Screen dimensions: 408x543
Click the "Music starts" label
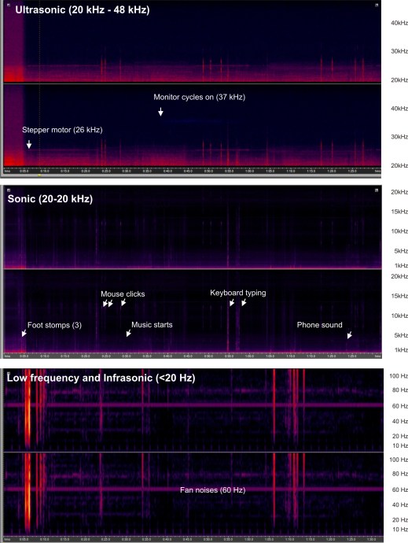tap(152, 325)
